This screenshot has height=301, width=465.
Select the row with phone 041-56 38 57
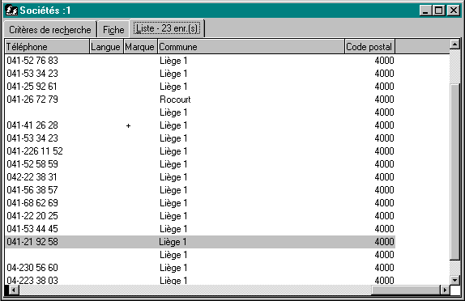coord(200,190)
